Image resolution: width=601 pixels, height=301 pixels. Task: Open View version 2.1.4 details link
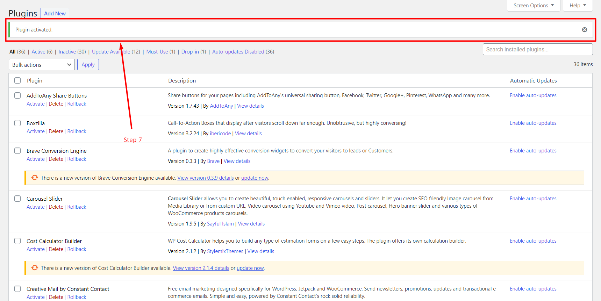pos(201,268)
